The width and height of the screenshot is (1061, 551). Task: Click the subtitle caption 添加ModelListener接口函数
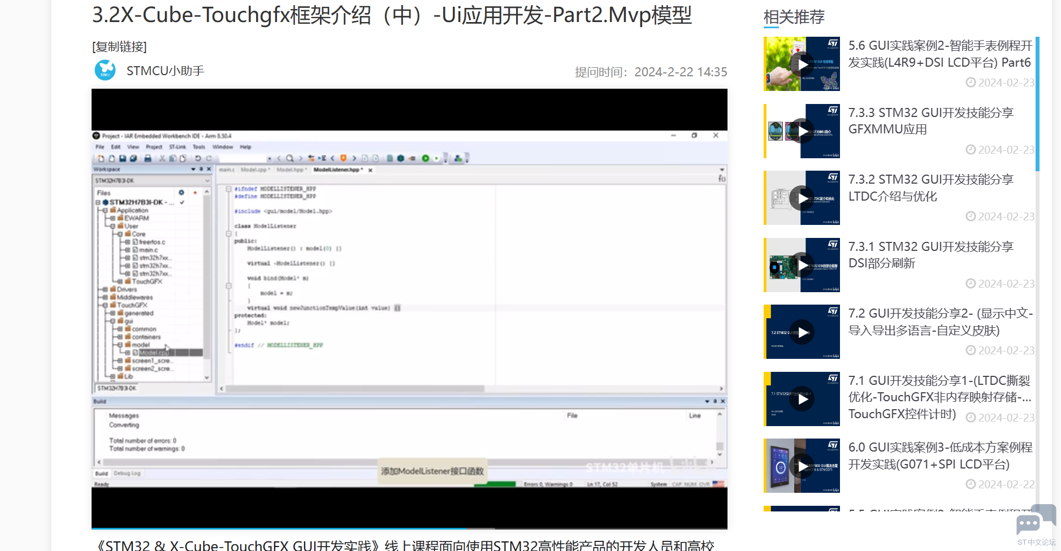click(x=432, y=471)
